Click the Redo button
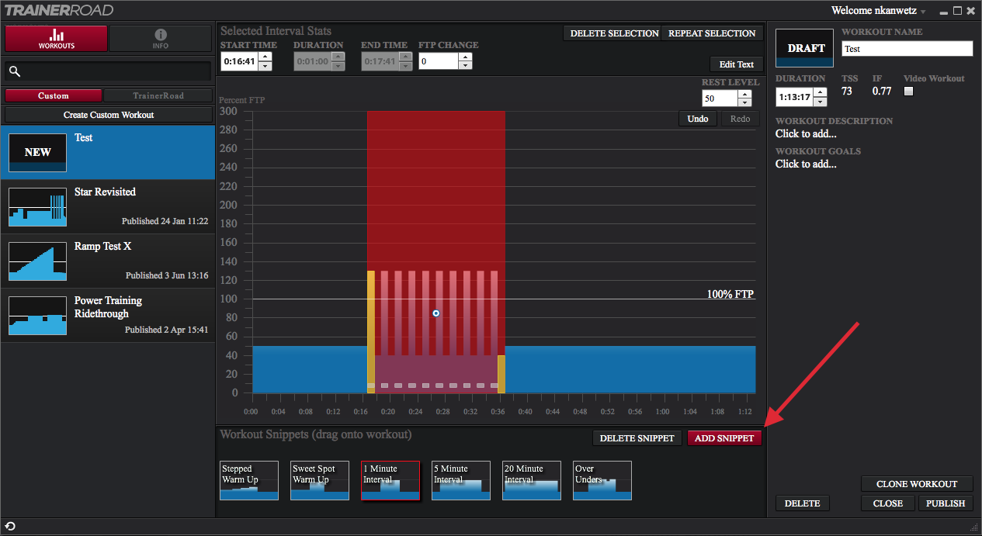This screenshot has width=982, height=536. point(740,119)
